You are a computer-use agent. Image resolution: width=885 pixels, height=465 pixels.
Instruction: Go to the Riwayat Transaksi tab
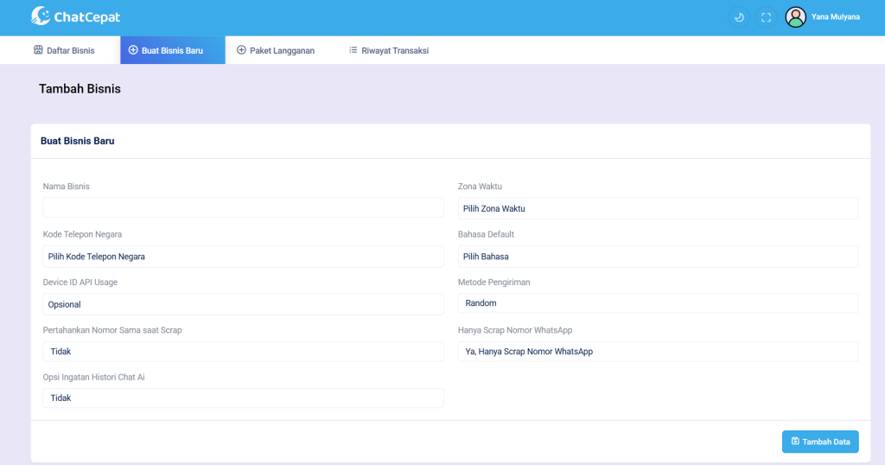(x=389, y=50)
